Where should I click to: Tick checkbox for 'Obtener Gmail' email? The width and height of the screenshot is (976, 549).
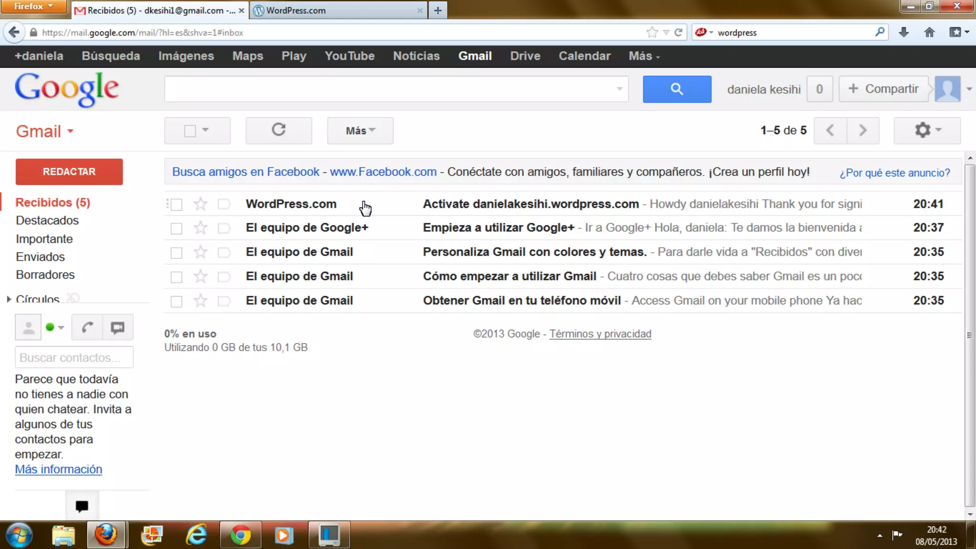coord(176,301)
